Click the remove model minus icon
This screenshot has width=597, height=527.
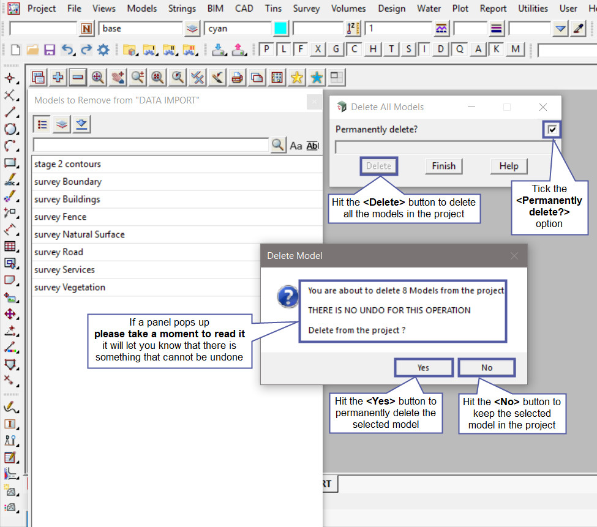coord(77,77)
